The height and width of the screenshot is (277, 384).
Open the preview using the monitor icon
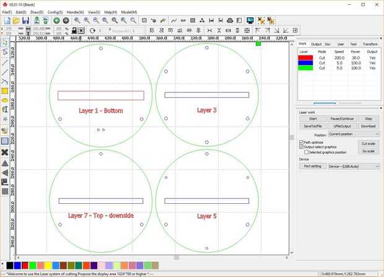pos(250,20)
